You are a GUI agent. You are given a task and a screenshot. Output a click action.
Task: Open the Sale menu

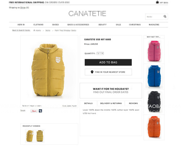tap(118, 25)
